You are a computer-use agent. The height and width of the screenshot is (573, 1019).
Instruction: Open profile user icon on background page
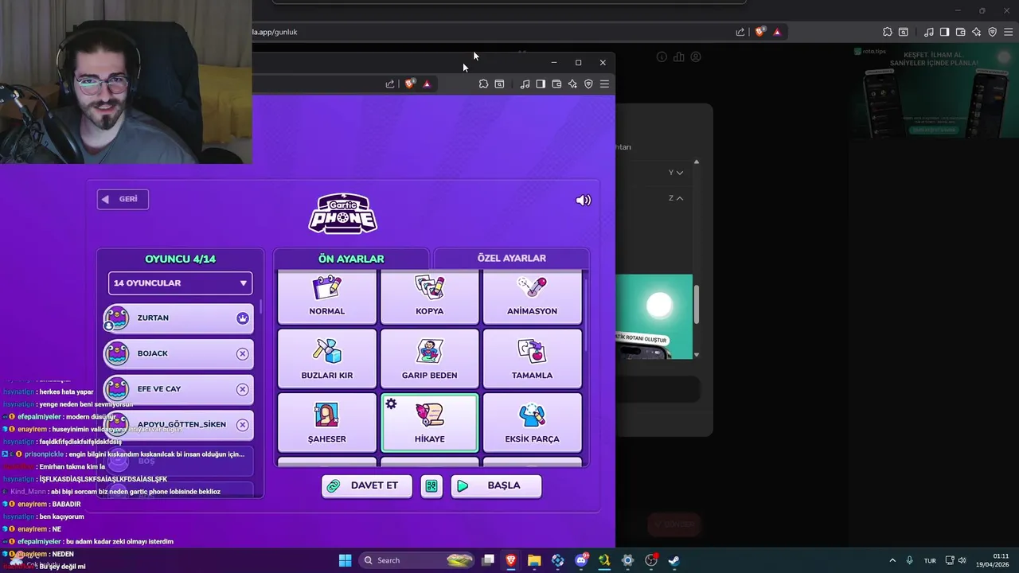pyautogui.click(x=696, y=57)
